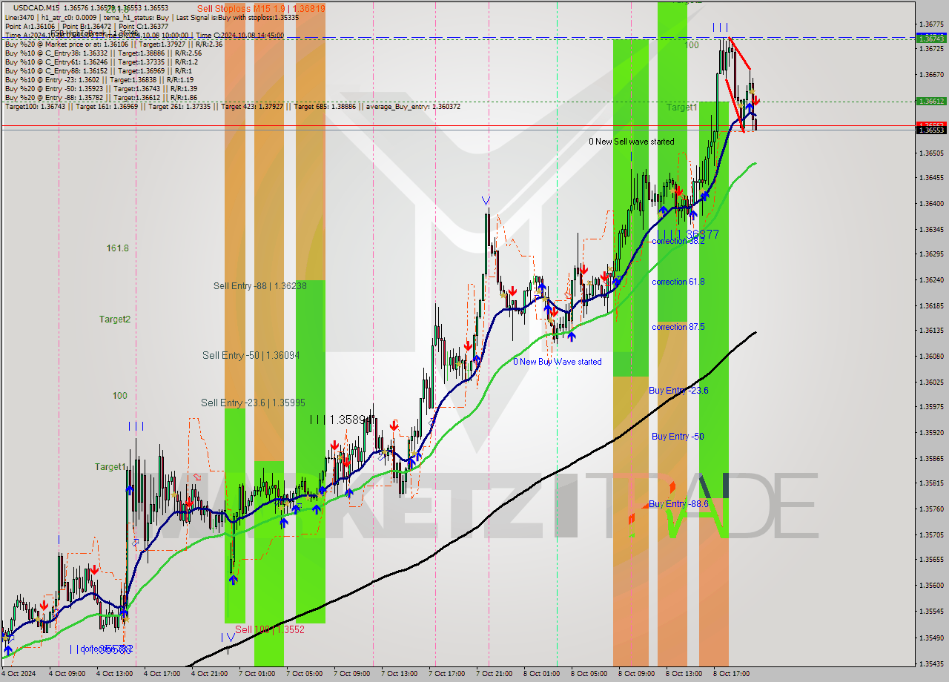The height and width of the screenshot is (682, 949).
Task: Click the current price tag 1.36553
Action: click(x=930, y=130)
